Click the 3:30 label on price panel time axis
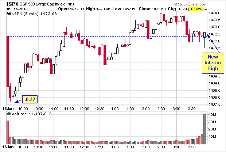Image resolution: width=226 pixels, height=152 pixels. pyautogui.click(x=192, y=109)
